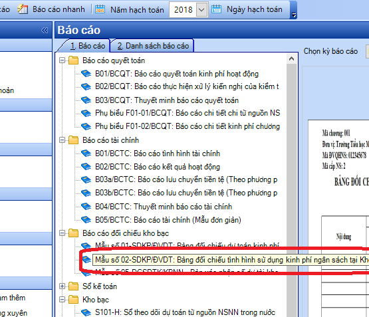Collapse the Báo cáo đối chiếu kho bạc node
The image size is (369, 317).
[62, 233]
